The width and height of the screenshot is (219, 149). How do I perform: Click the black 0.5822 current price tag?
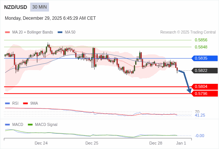point(205,70)
